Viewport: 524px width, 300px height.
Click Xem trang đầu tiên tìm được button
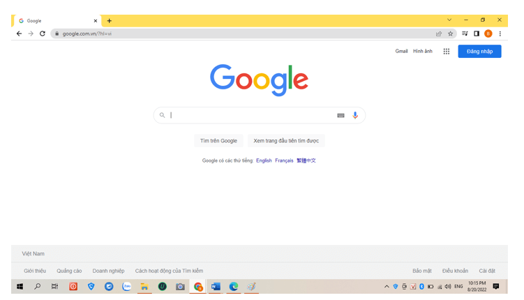(x=286, y=141)
